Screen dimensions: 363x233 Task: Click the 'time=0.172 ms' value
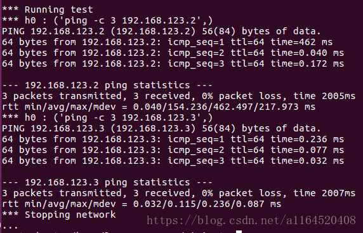pyautogui.click(x=307, y=63)
